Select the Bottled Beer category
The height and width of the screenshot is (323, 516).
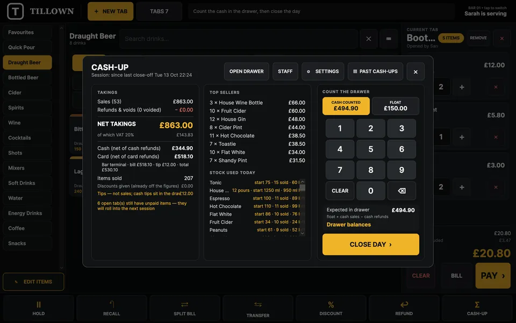(x=27, y=78)
